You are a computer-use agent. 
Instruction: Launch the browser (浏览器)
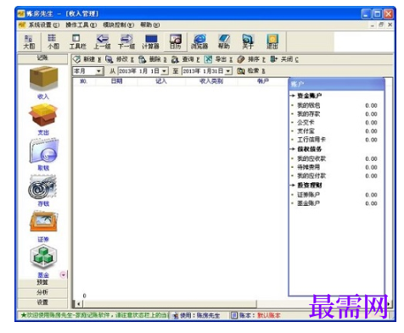point(199,42)
